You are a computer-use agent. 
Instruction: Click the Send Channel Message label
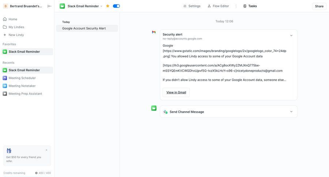(x=187, y=112)
